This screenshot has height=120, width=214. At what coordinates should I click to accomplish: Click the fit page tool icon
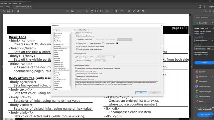(x=116, y=11)
